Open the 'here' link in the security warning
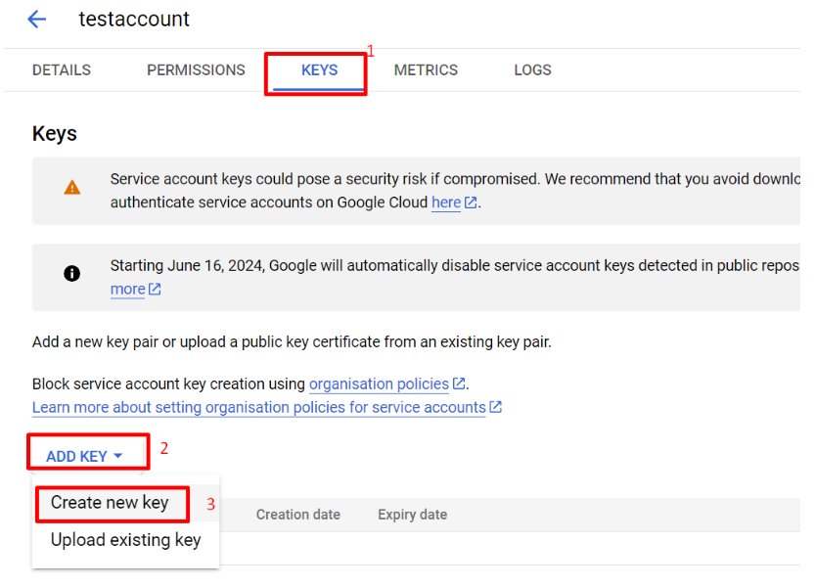Viewport: 815px width, 587px height. pyautogui.click(x=446, y=203)
